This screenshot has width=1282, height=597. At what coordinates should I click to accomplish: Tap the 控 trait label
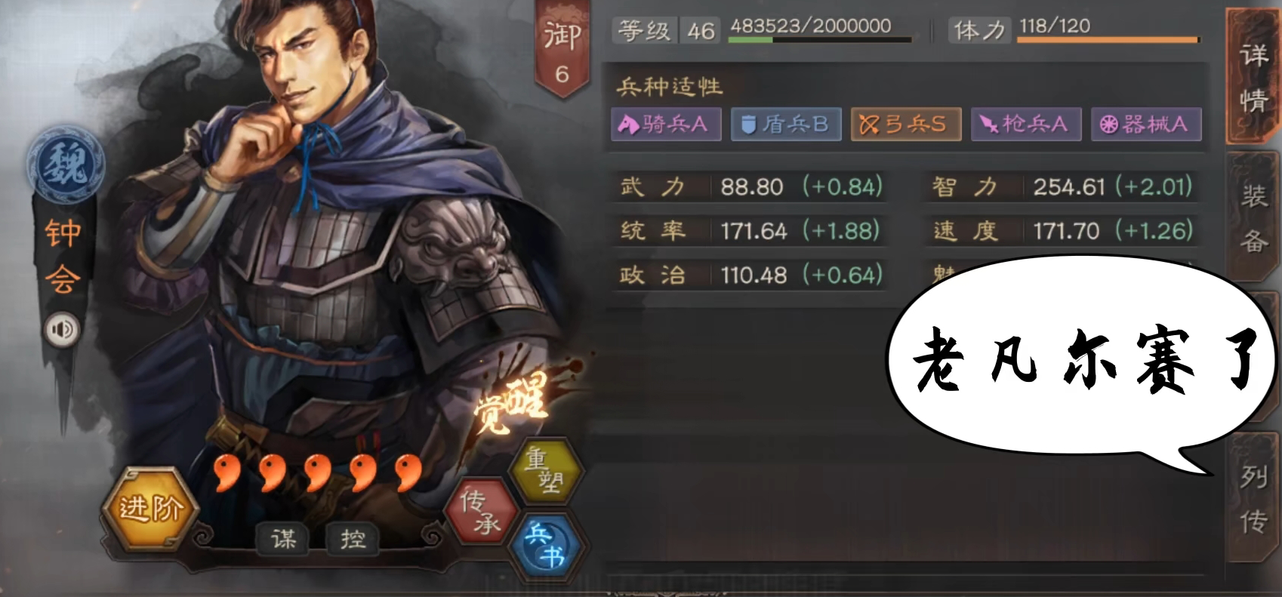pyautogui.click(x=353, y=539)
